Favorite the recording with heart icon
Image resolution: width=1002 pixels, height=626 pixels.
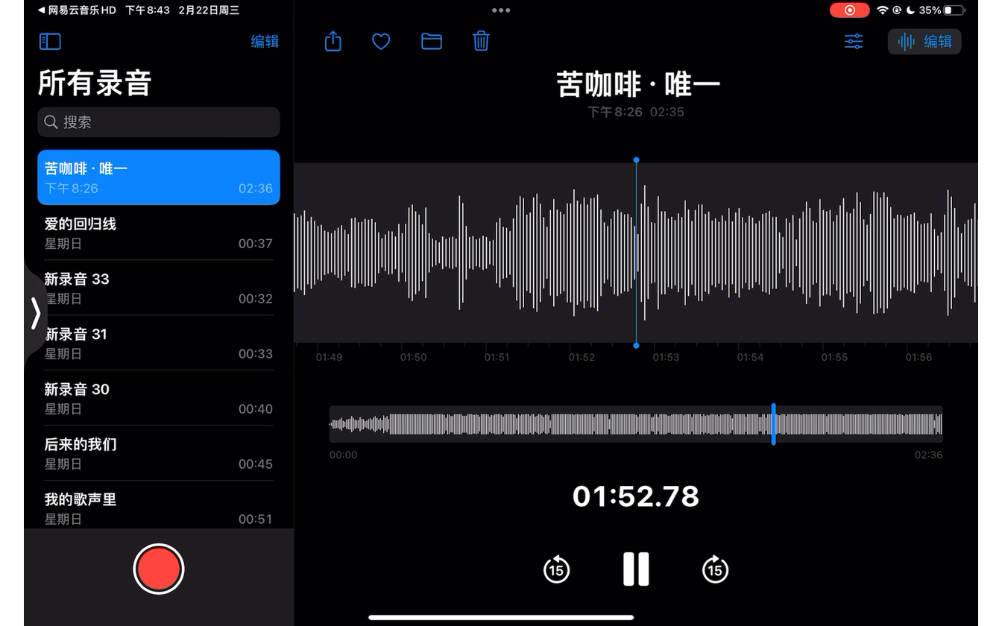coord(381,42)
